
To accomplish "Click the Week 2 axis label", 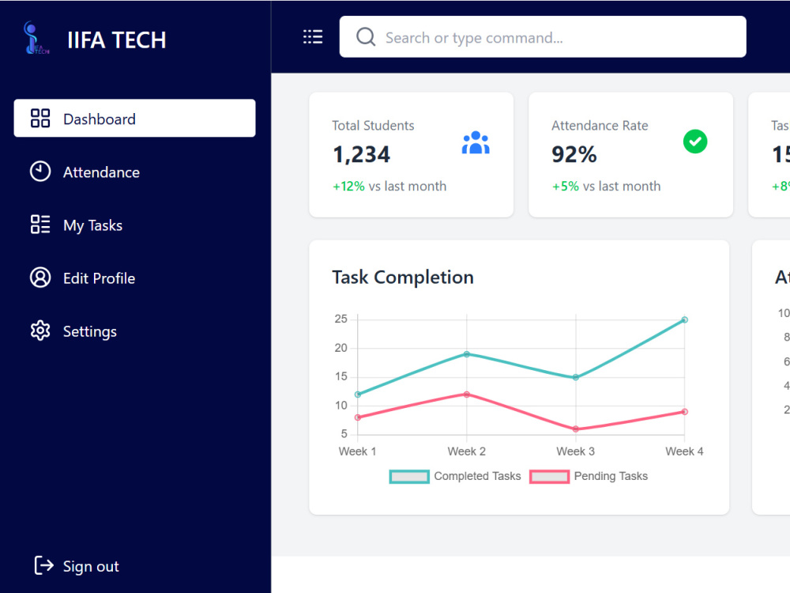I will point(467,451).
